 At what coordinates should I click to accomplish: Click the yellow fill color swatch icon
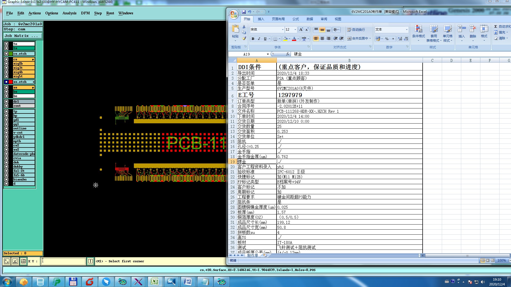[285, 39]
